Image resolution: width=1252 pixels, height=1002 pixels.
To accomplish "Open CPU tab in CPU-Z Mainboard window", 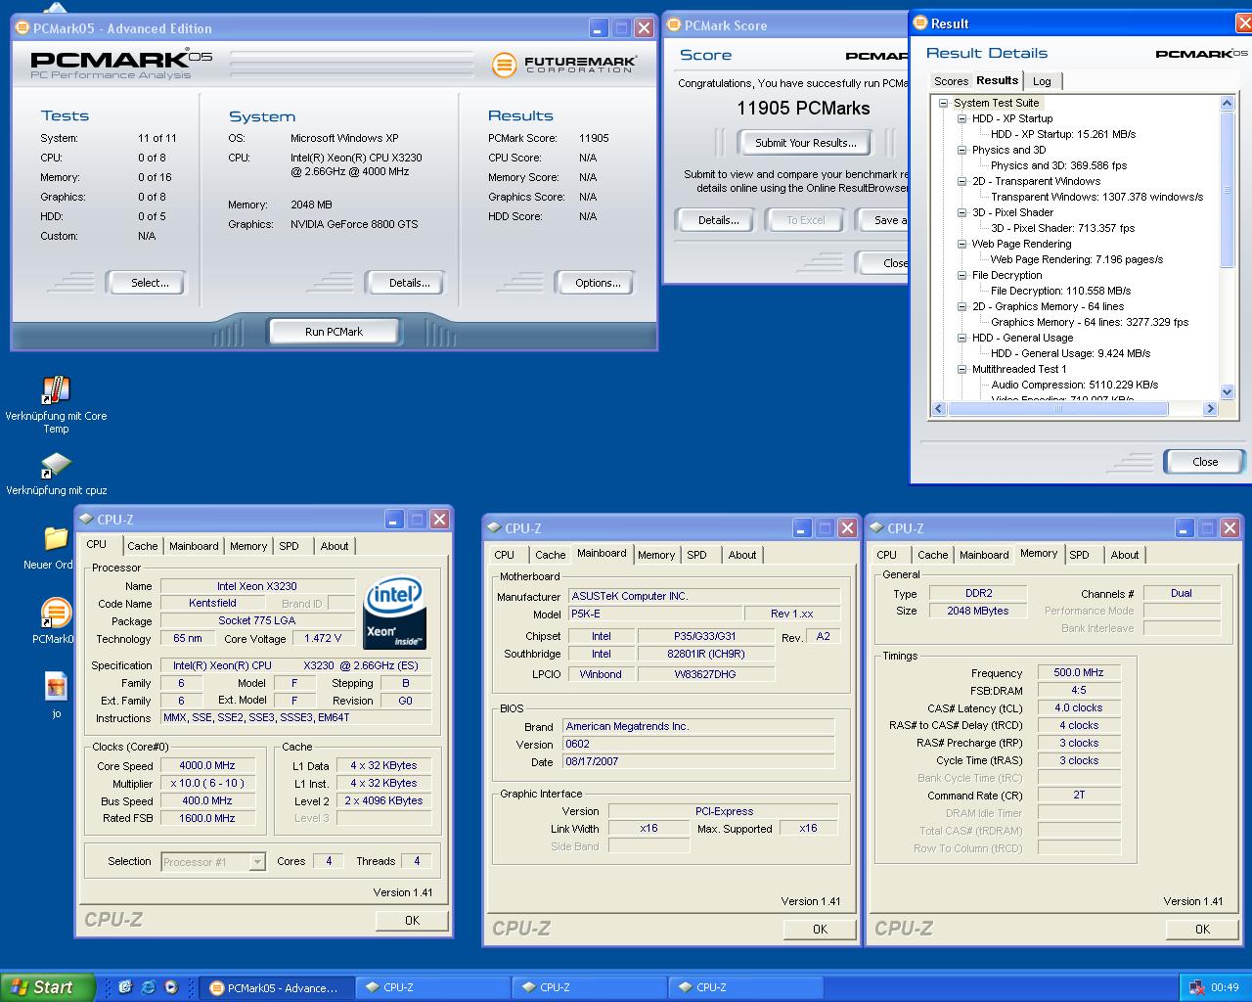I will point(505,555).
